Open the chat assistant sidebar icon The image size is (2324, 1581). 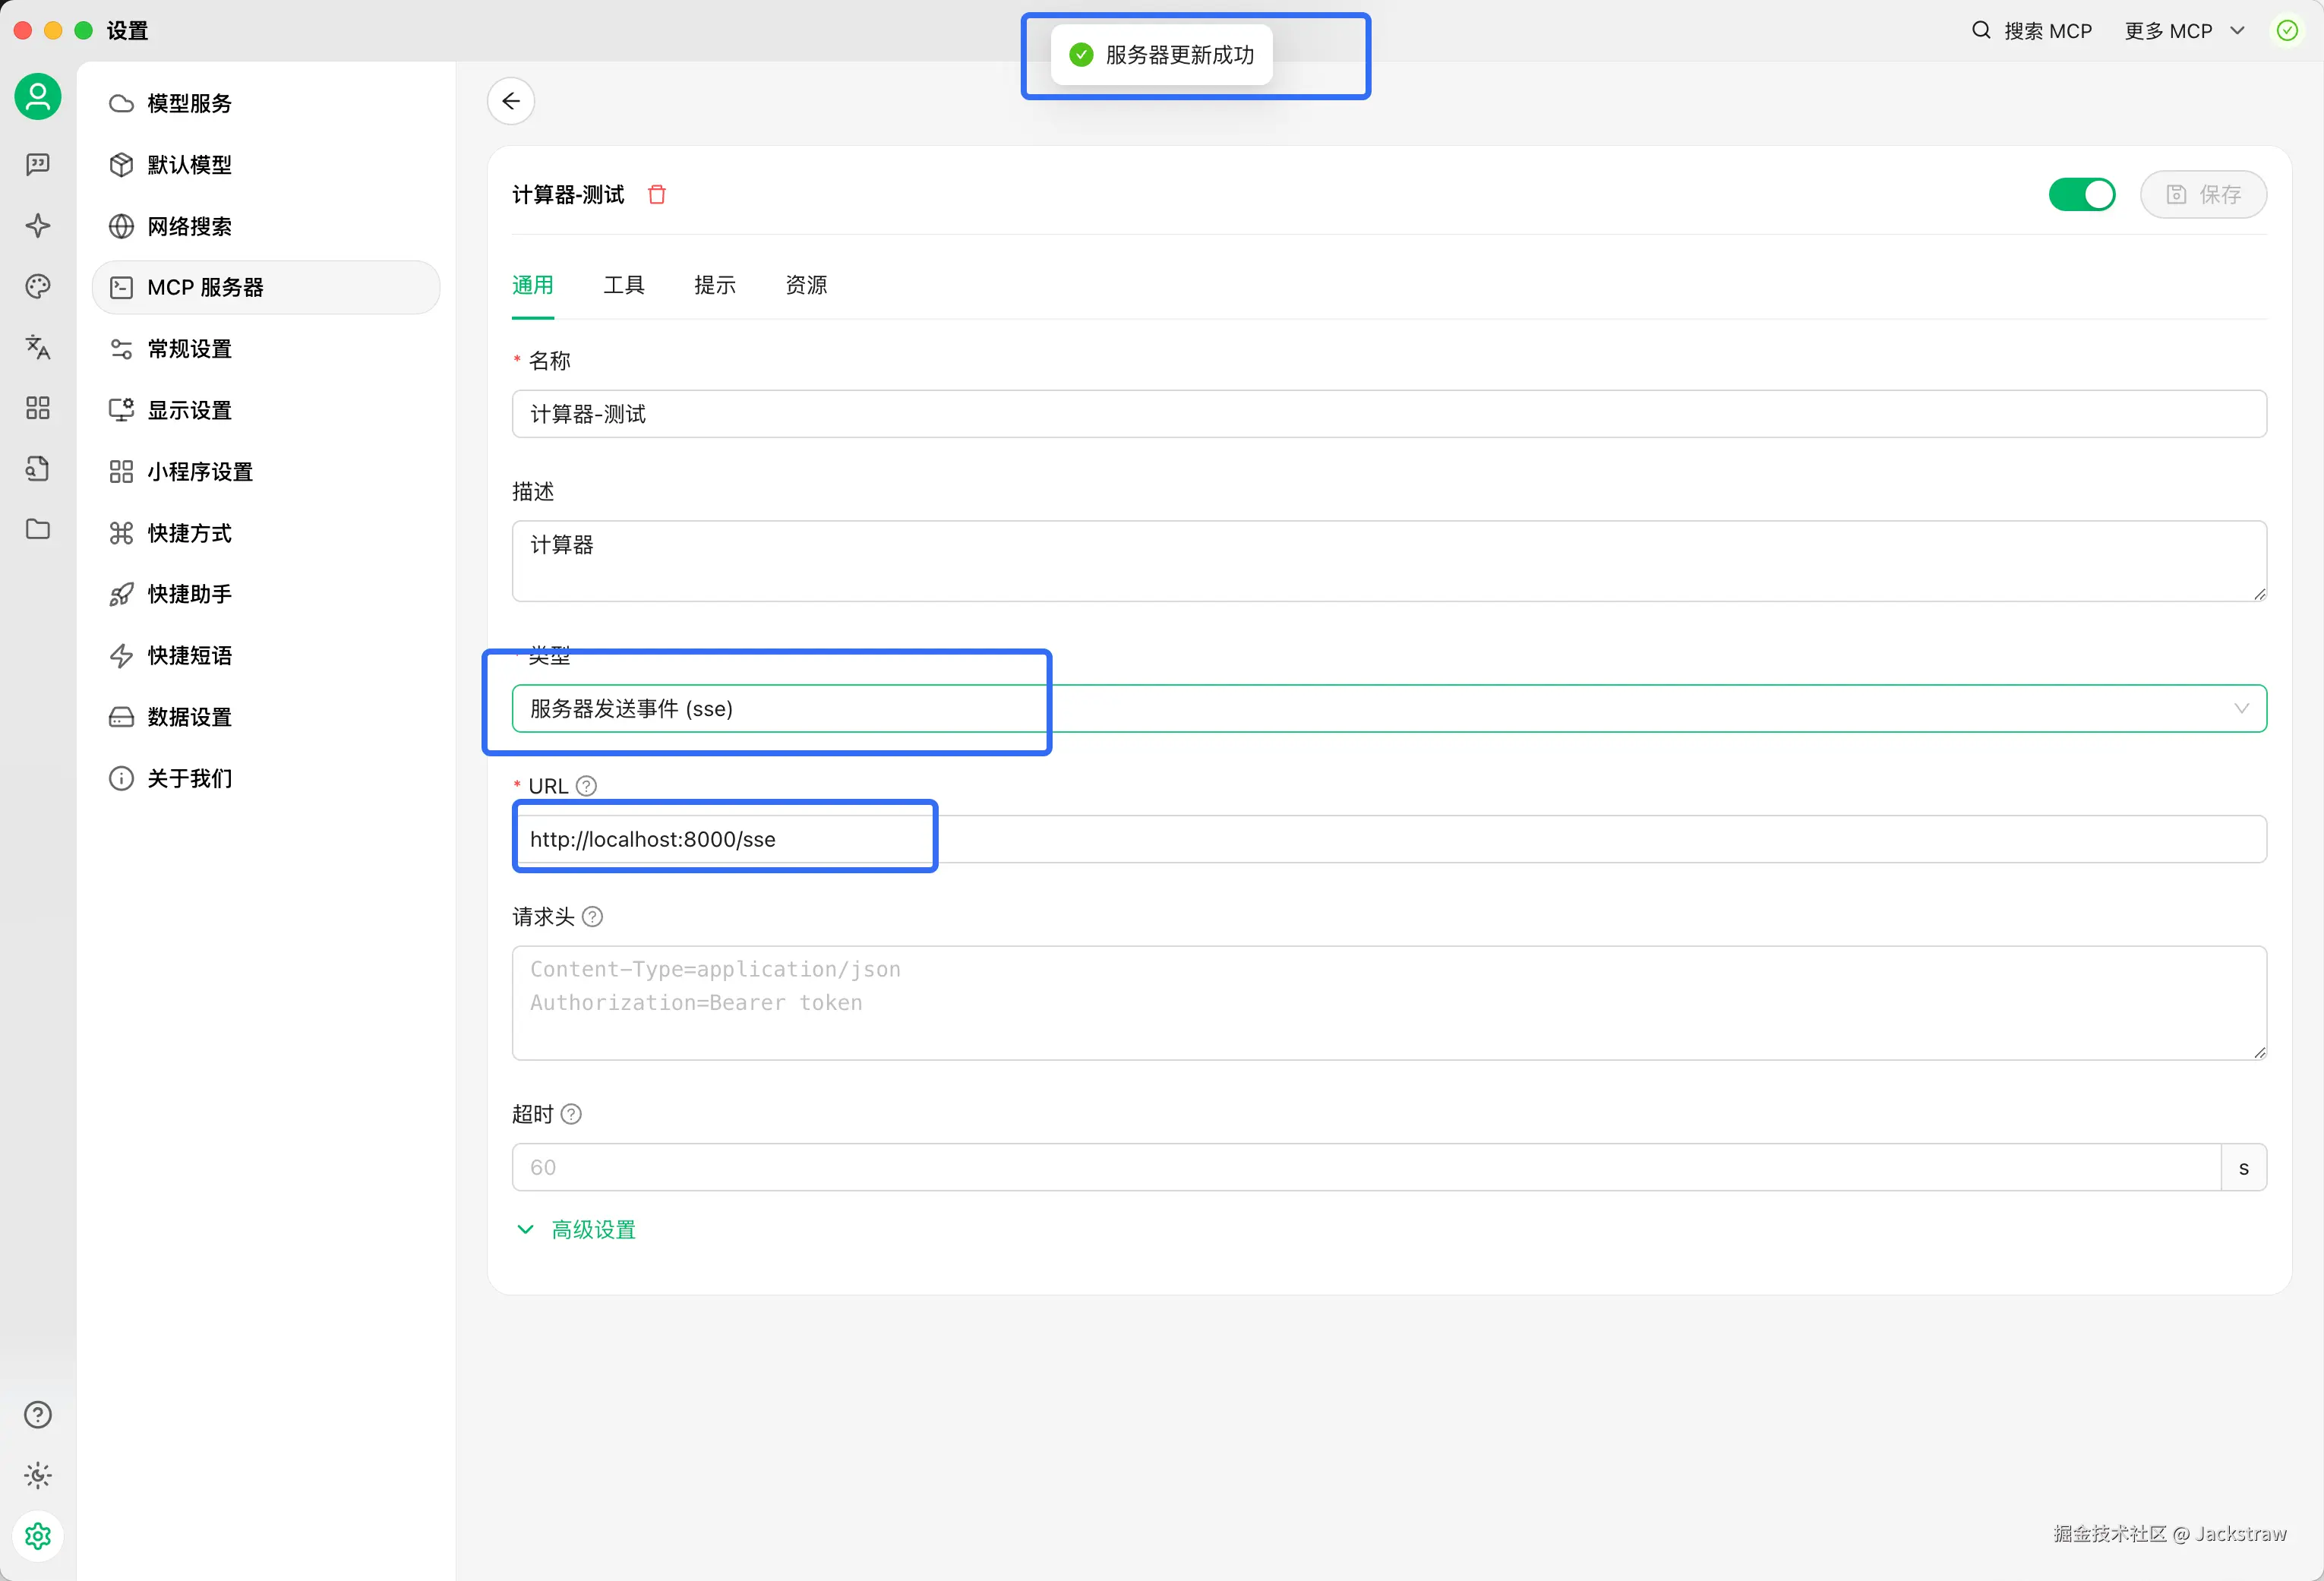(x=38, y=164)
